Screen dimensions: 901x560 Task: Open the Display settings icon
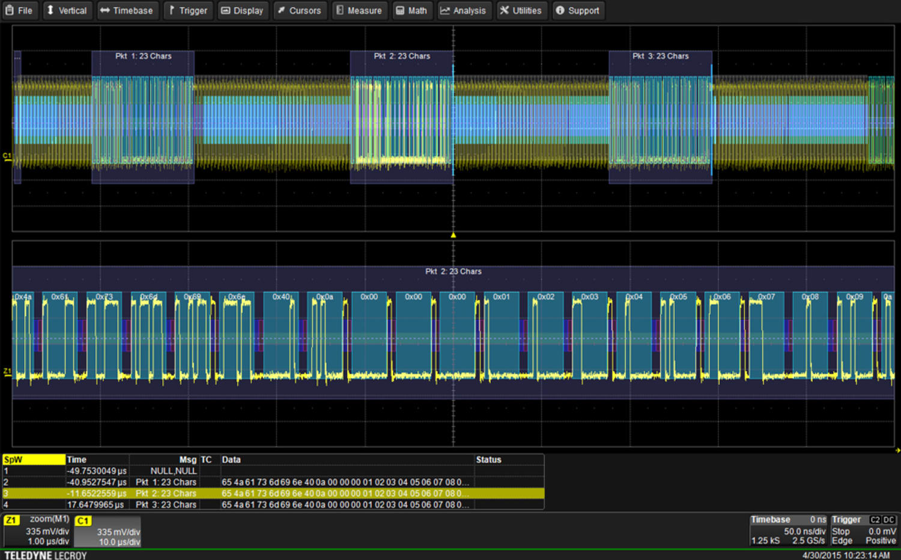tap(225, 10)
